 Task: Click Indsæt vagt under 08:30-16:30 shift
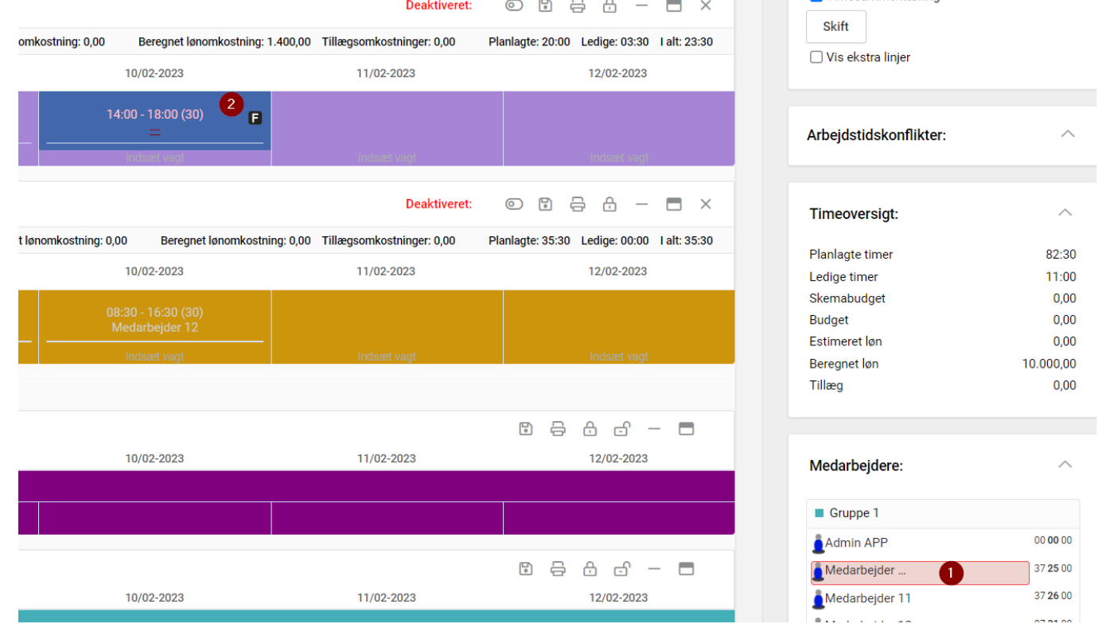coord(154,357)
